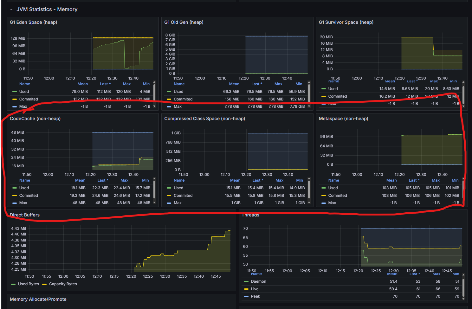Image resolution: width=472 pixels, height=309 pixels.
Task: Click green color marker of Used in G1 Eden Space
Action: point(15,92)
